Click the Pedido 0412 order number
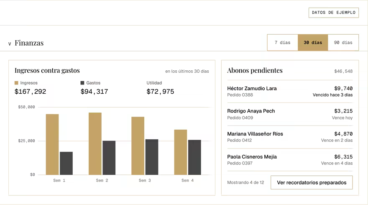This screenshot has width=368, height=205. click(x=239, y=140)
